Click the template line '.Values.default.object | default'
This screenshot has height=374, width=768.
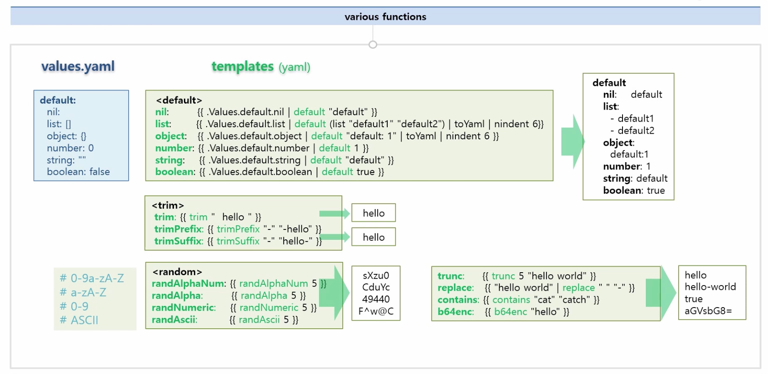(x=327, y=136)
